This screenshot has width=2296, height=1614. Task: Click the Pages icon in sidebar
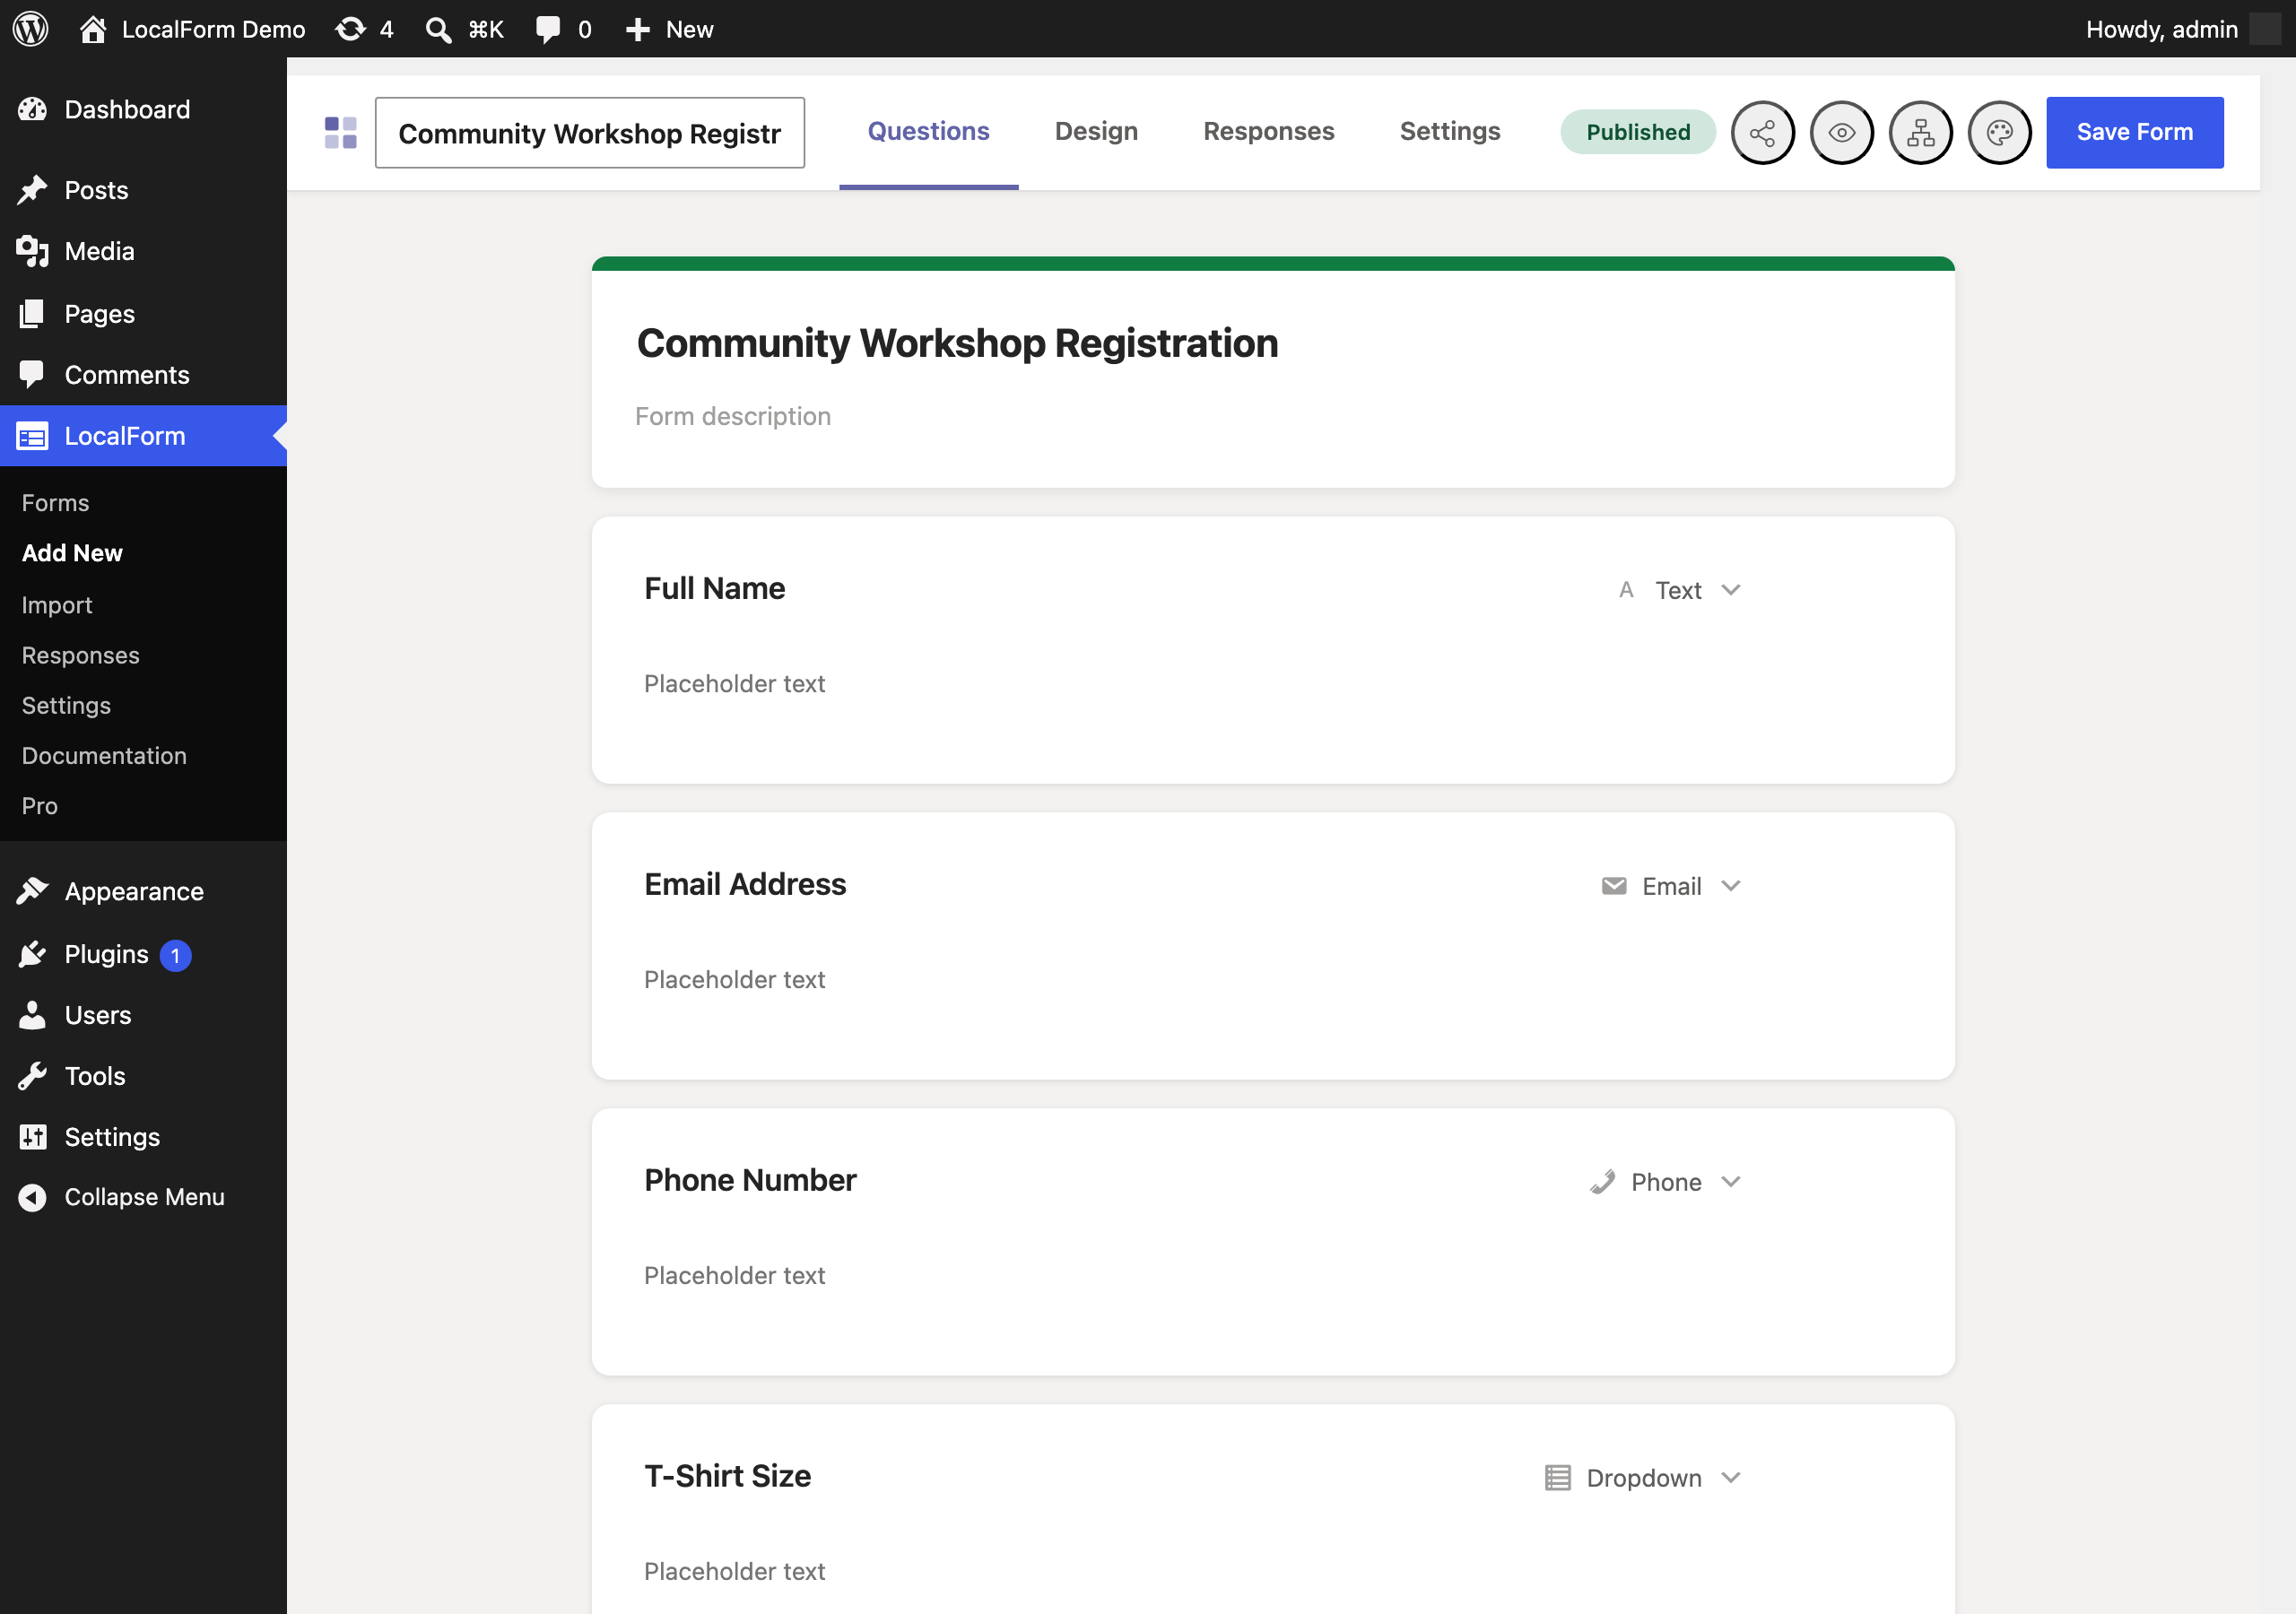[32, 313]
